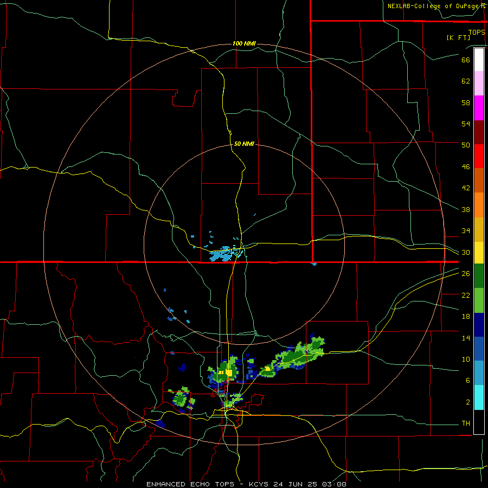Click the '14' legend value
Screen dimensions: 488x488
click(x=466, y=338)
